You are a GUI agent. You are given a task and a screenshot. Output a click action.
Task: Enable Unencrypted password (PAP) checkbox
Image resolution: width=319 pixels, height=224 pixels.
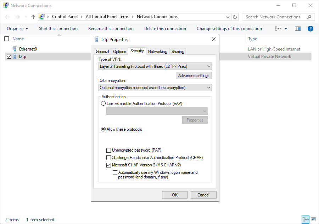(109, 150)
